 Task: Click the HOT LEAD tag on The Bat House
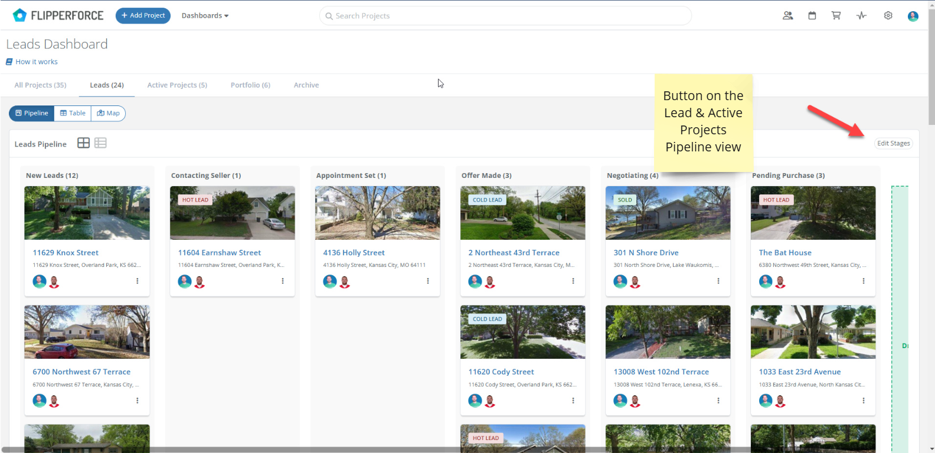coord(776,200)
